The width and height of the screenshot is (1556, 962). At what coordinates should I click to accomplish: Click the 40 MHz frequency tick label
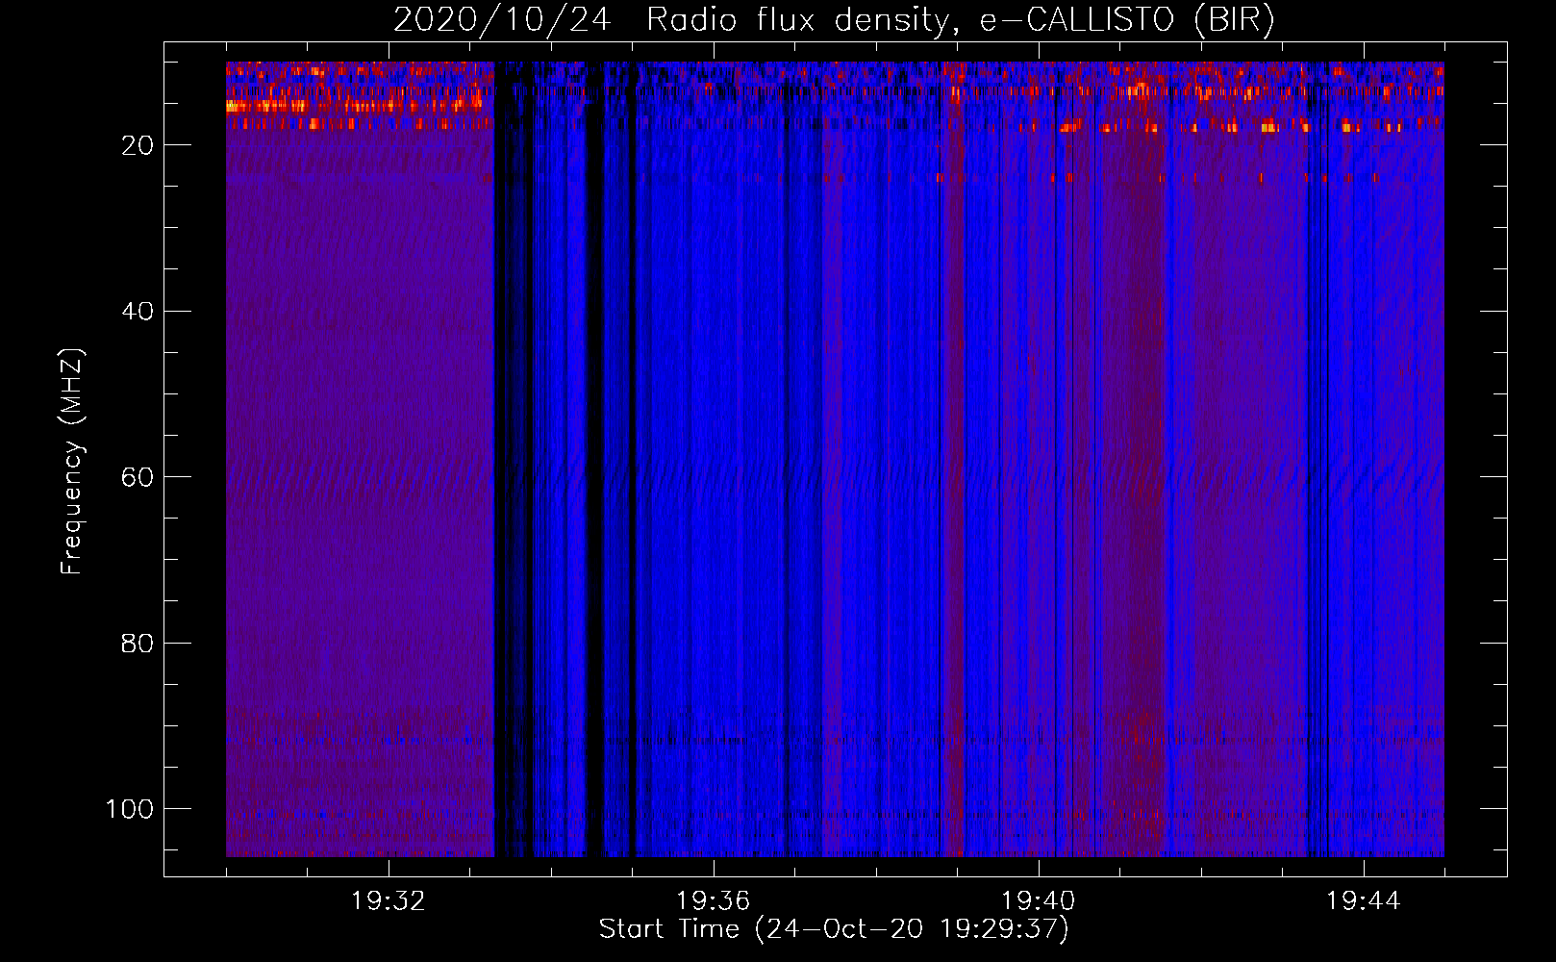tap(138, 312)
